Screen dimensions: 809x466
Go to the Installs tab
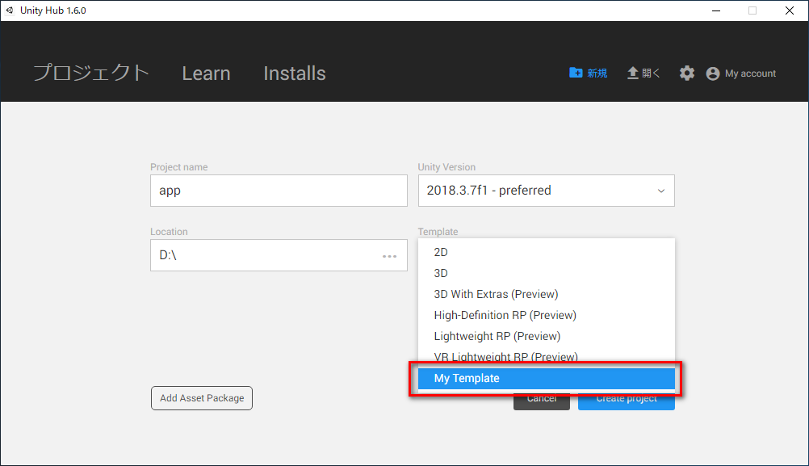click(295, 73)
